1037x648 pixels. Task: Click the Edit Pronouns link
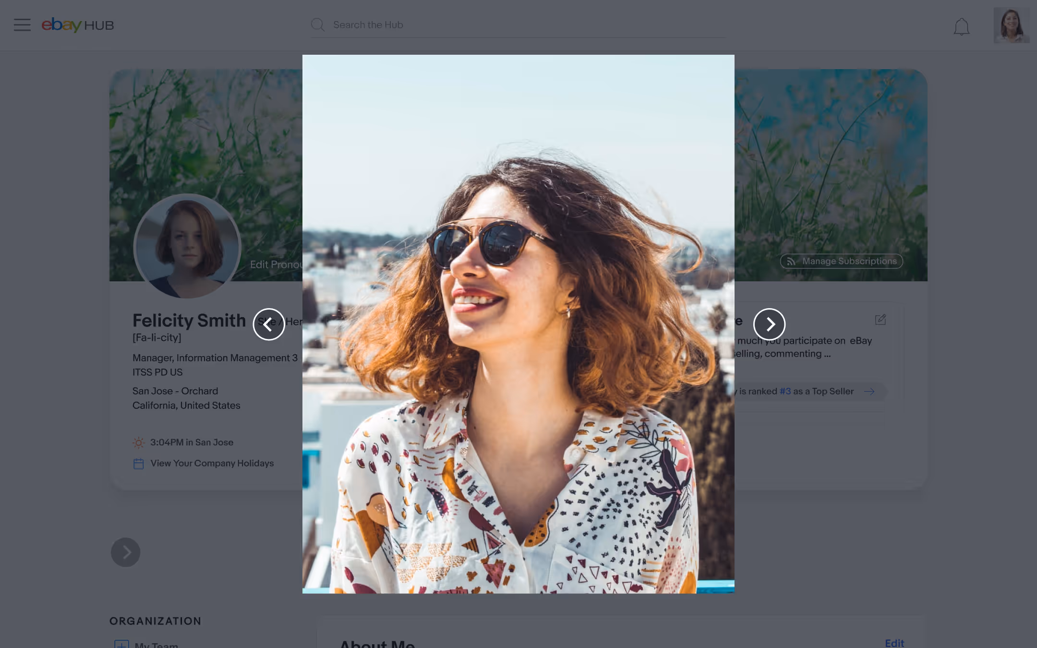point(276,264)
